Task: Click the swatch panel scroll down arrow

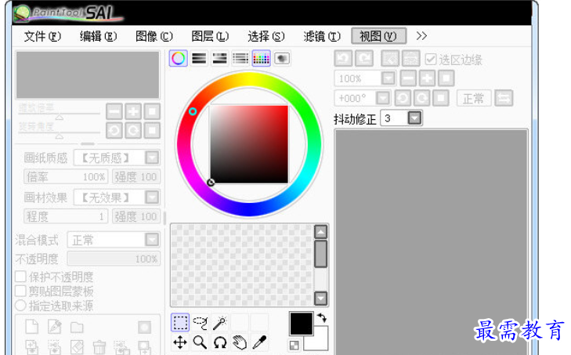Action: (321, 298)
